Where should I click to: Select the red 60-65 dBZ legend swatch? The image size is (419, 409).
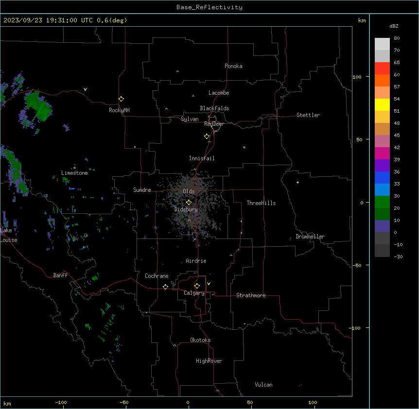[382, 68]
